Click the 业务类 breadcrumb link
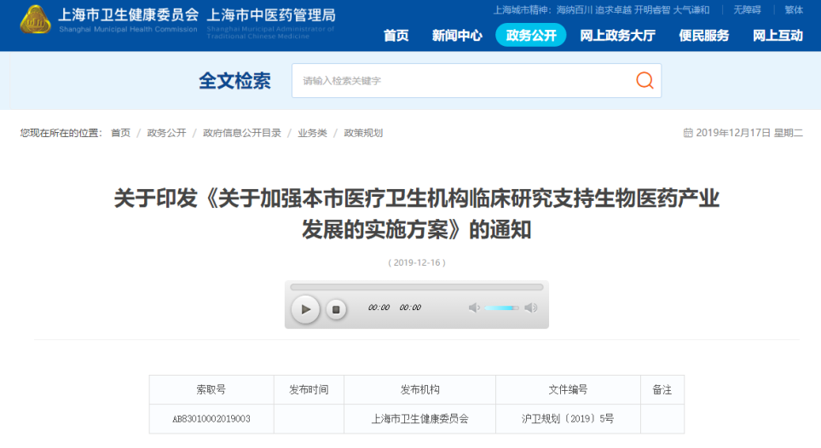Viewport: 821px width, 448px height. pos(313,133)
